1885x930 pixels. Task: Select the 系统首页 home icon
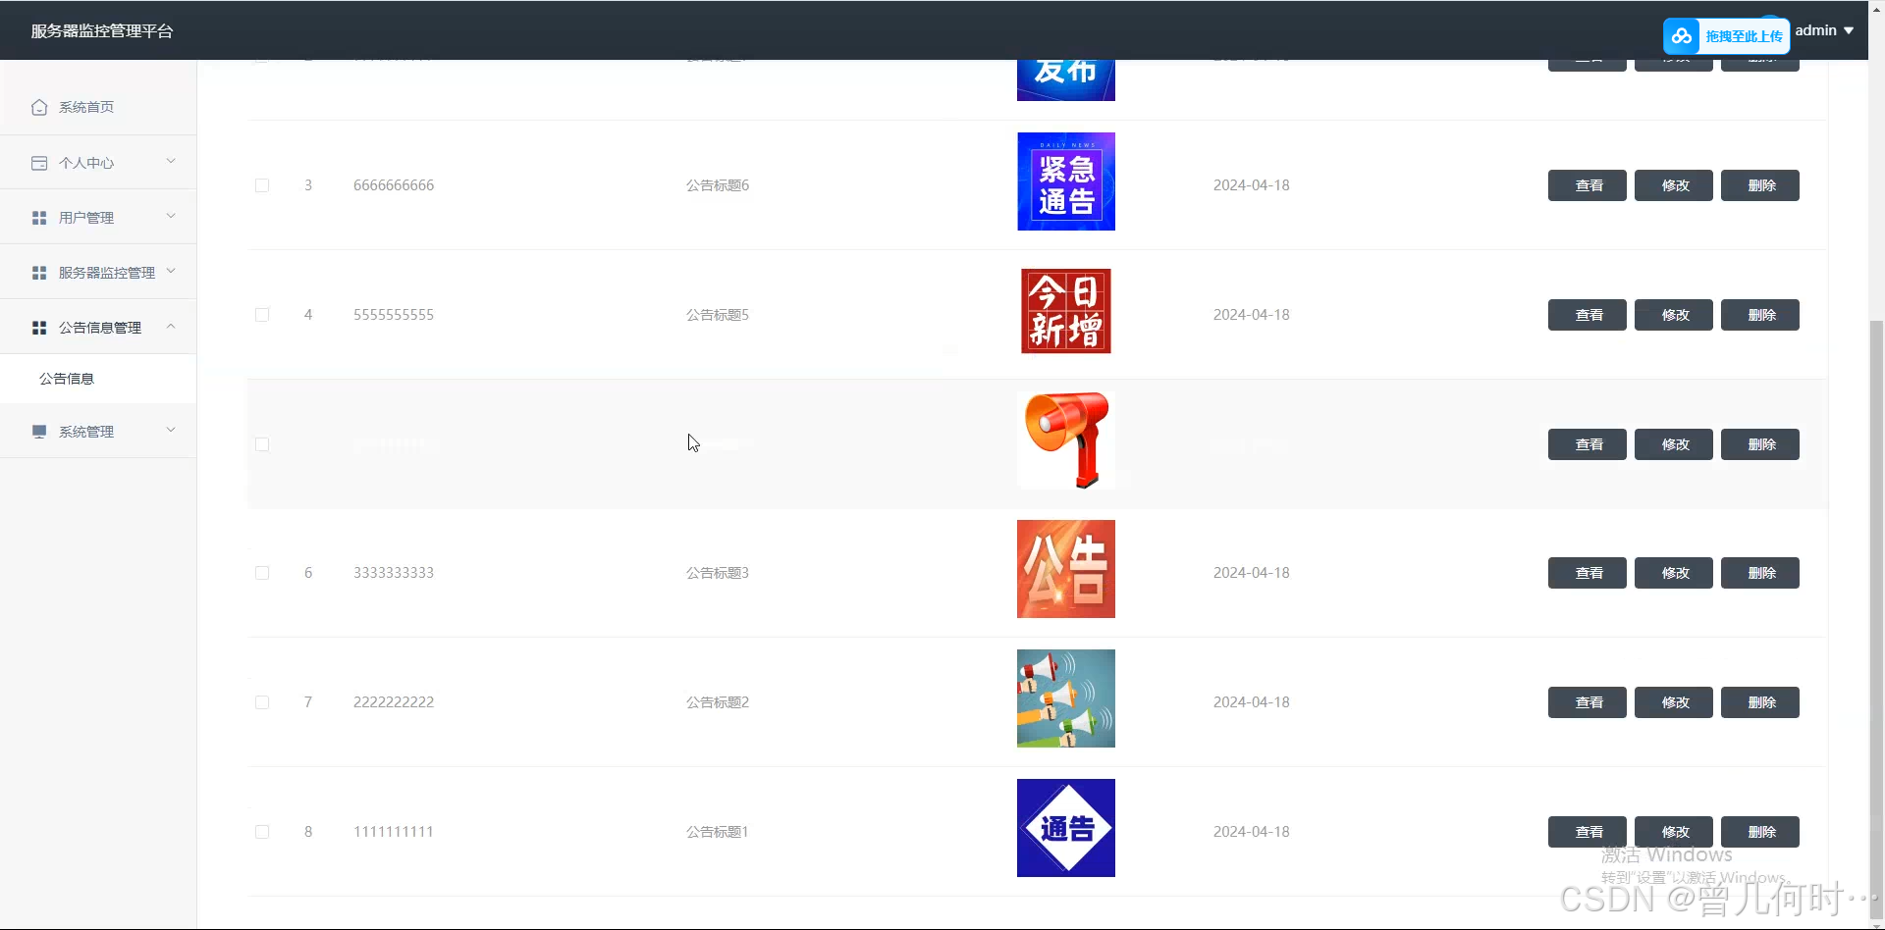(39, 107)
